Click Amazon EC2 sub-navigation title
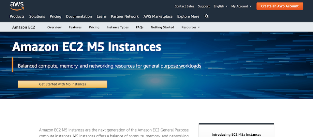The width and height of the screenshot is (313, 137). (23, 27)
